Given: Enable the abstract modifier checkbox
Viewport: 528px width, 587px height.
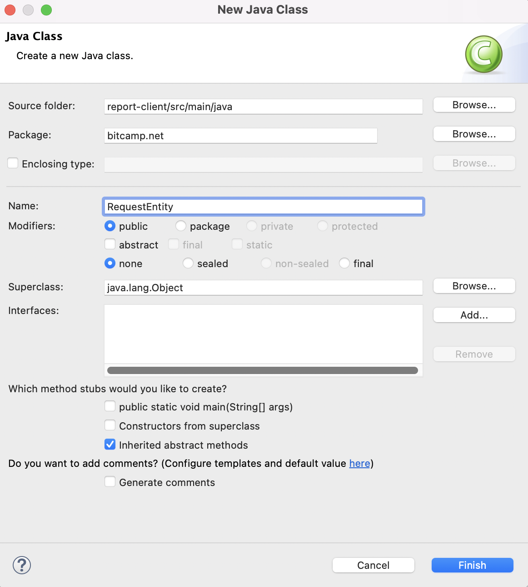Looking at the screenshot, I should click(110, 244).
